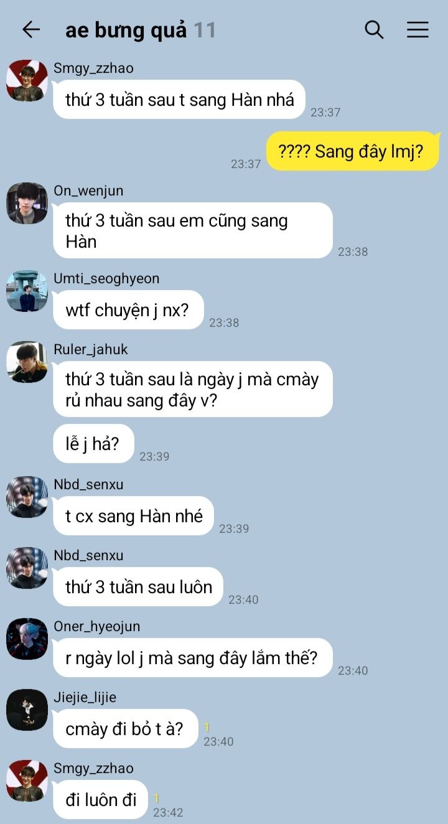This screenshot has width=448, height=824.
Task: Open the first Nbd_senxu avatar
Action: pos(27,497)
